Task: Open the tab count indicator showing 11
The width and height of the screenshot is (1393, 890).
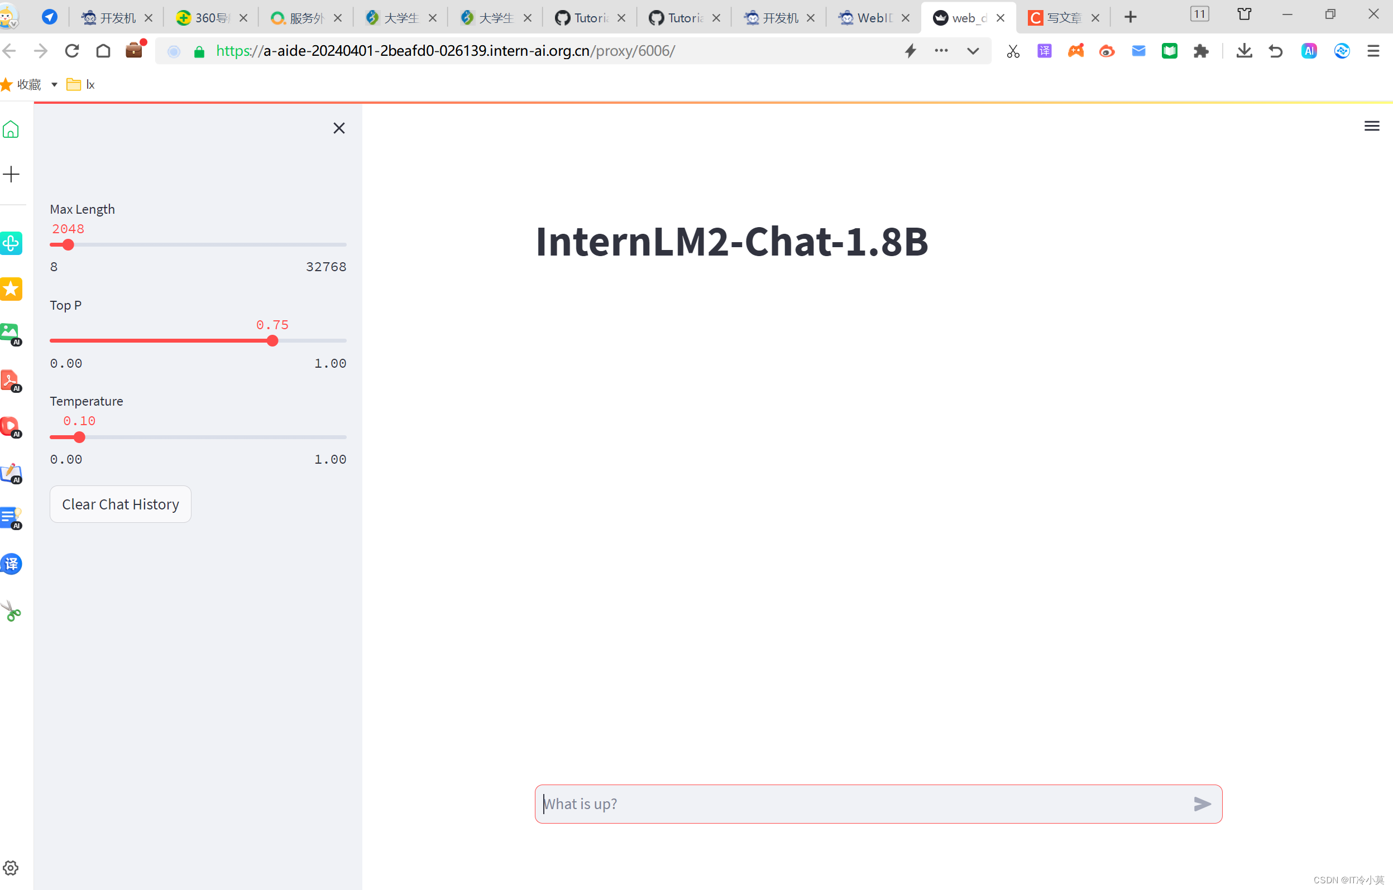Action: pos(1199,14)
